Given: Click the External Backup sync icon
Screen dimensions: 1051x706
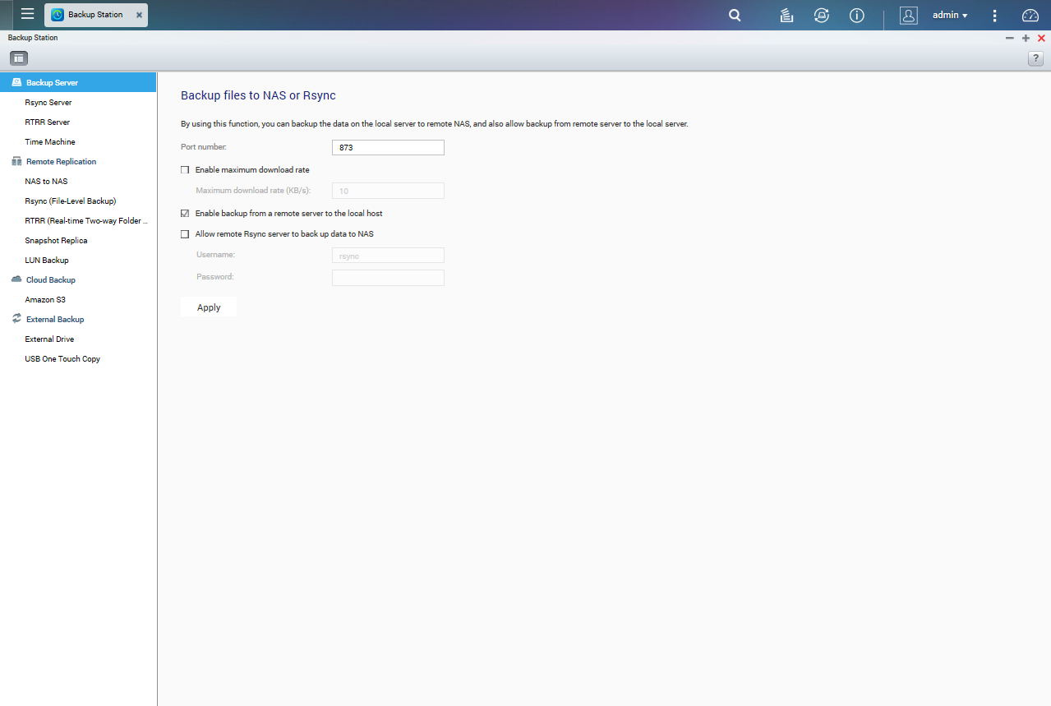Looking at the screenshot, I should 16,319.
